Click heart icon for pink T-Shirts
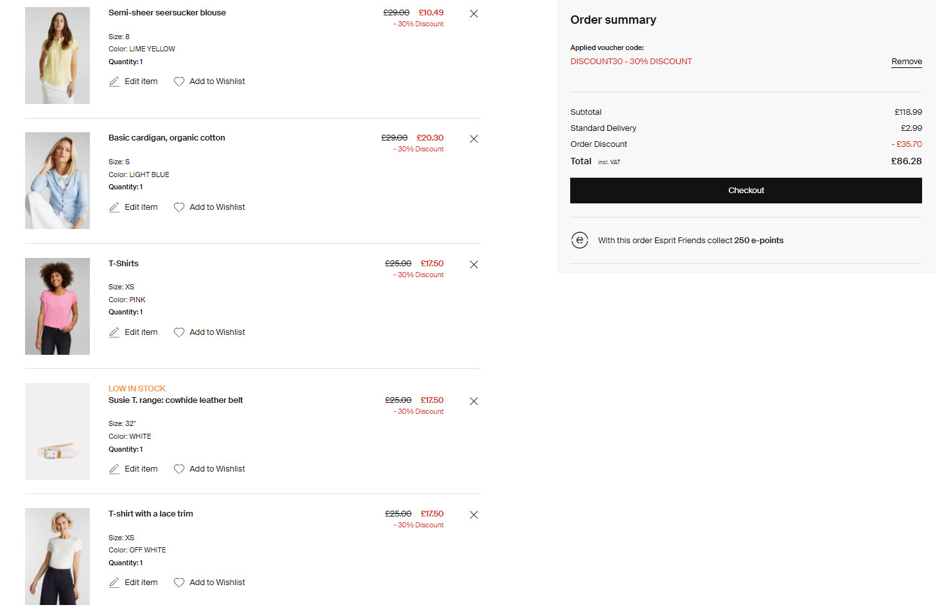 tap(179, 332)
